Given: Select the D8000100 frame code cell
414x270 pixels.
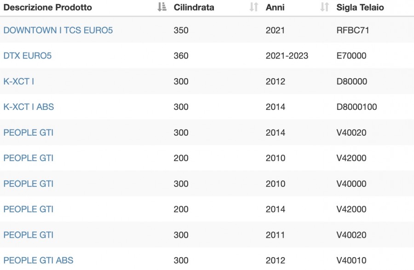Looking at the screenshot, I should point(356,107).
